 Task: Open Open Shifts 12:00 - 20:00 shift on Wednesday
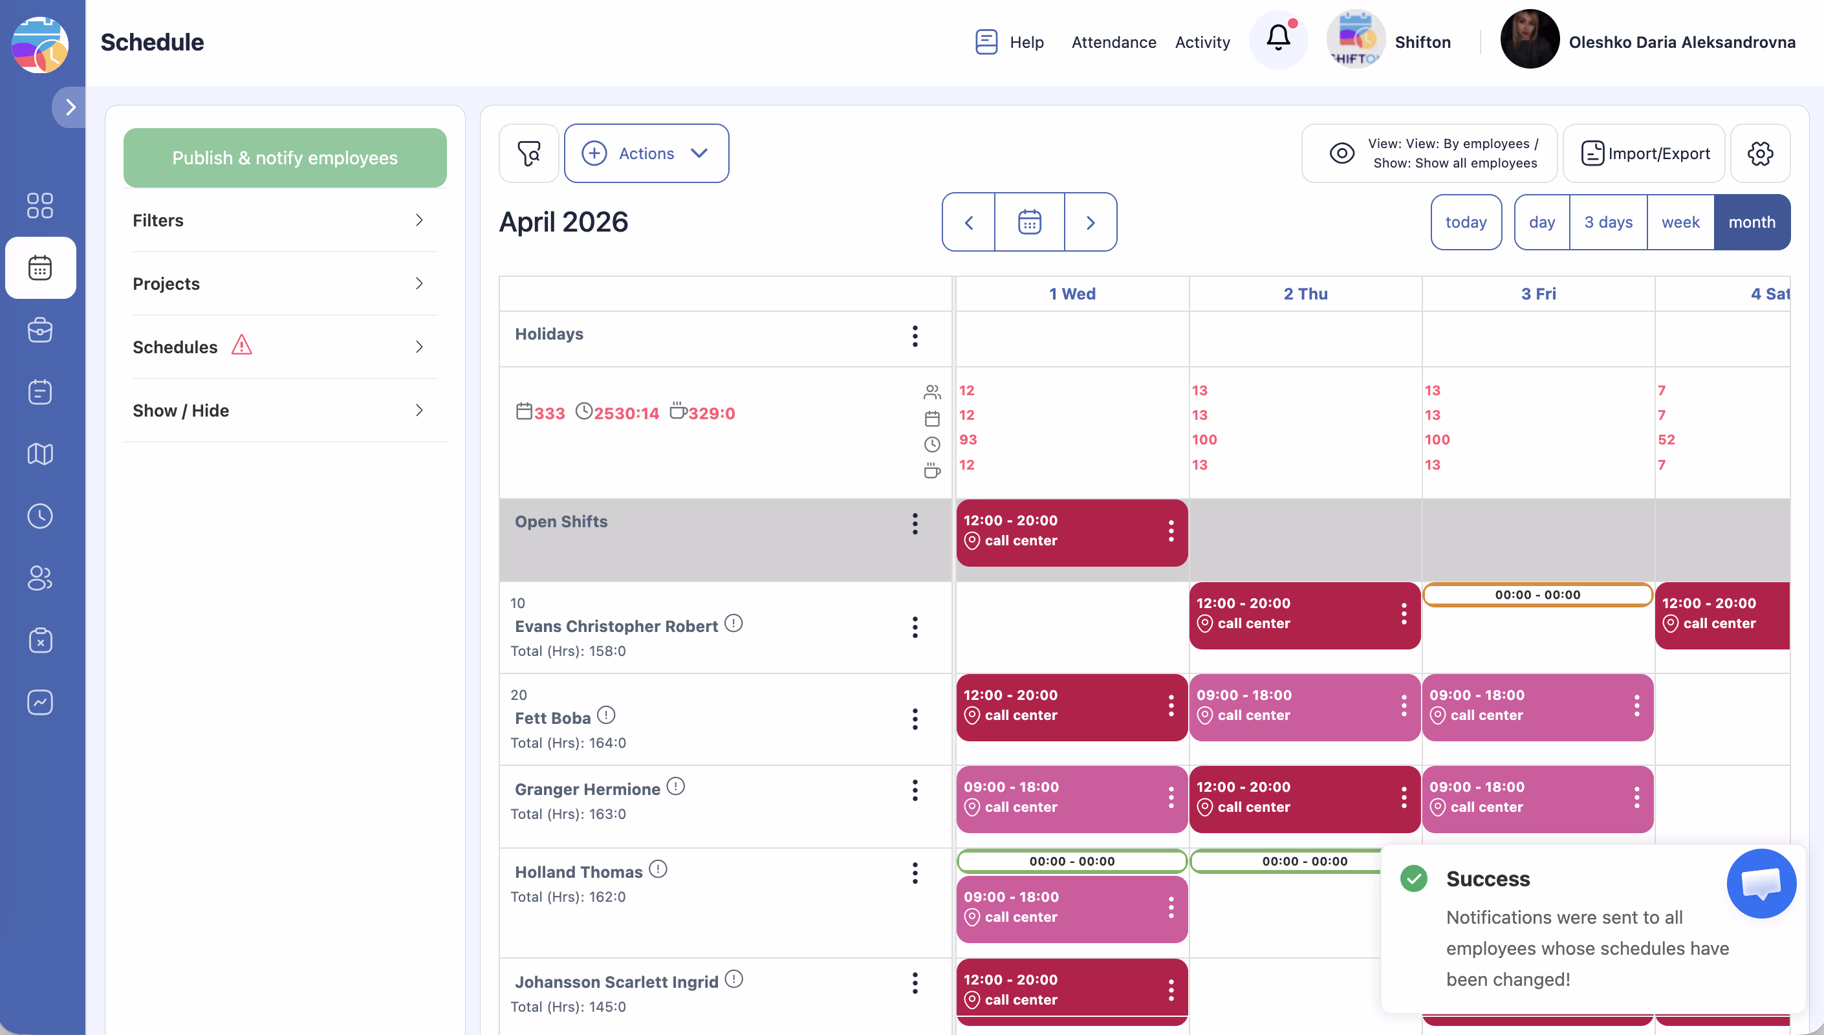1059,531
